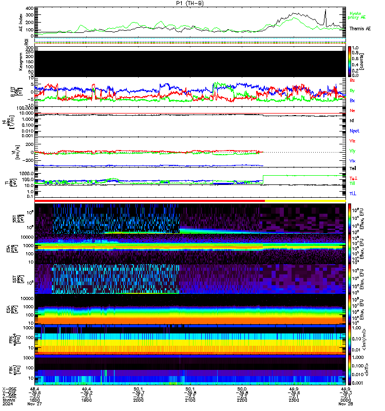Click the X-GSE value 48.4
This screenshot has height=411, width=385.
pyautogui.click(x=34, y=389)
